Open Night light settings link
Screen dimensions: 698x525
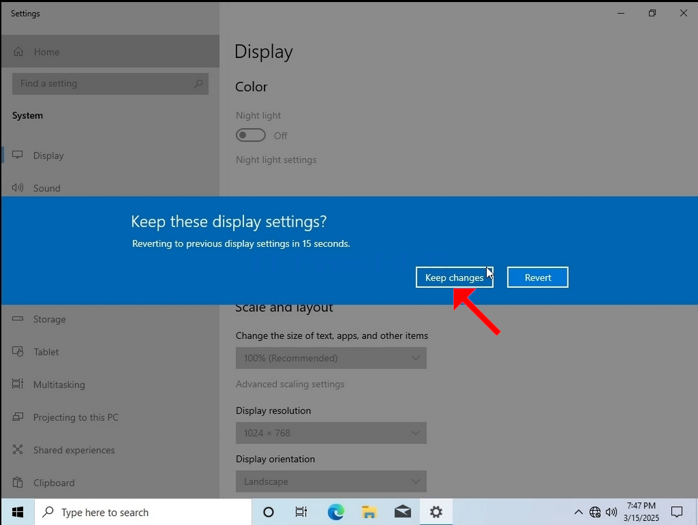[276, 160]
